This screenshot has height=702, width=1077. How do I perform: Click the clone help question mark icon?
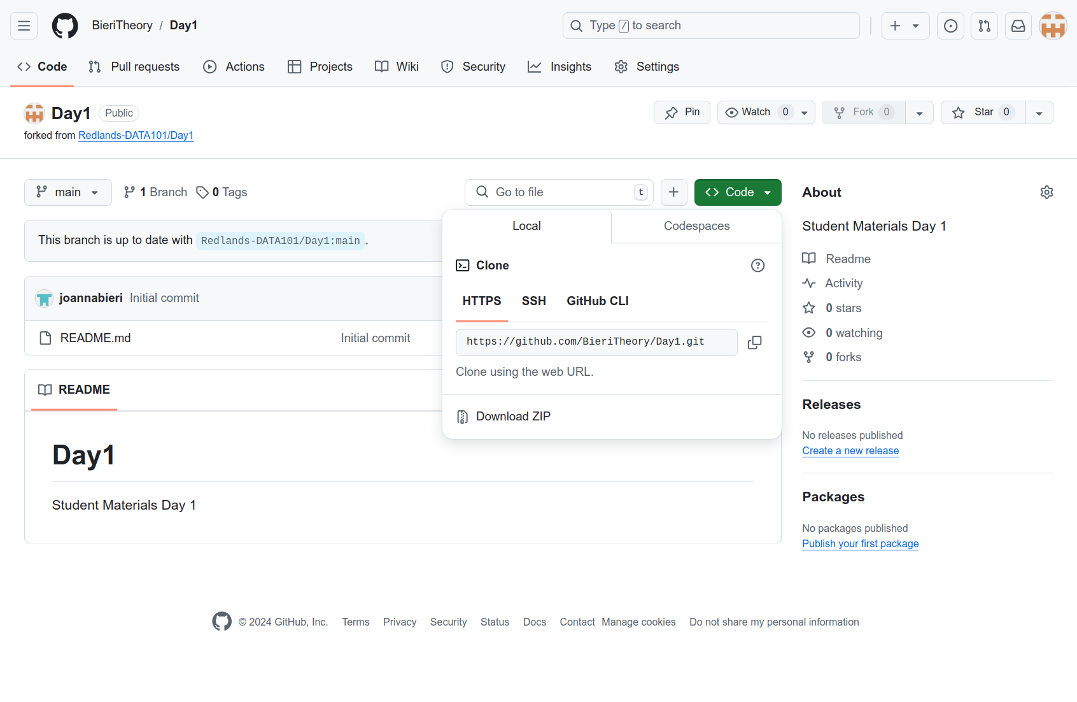(757, 266)
